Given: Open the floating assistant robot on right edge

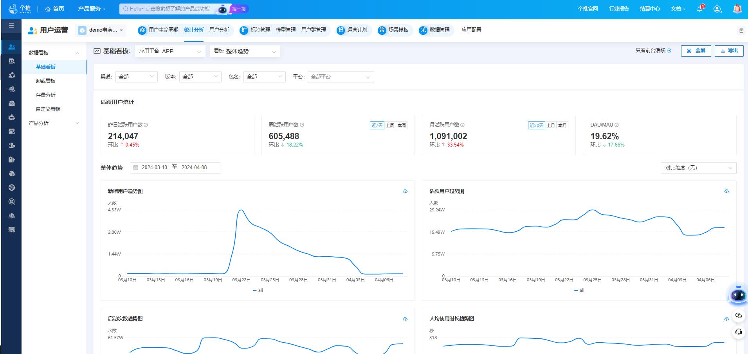Looking at the screenshot, I should tap(738, 295).
